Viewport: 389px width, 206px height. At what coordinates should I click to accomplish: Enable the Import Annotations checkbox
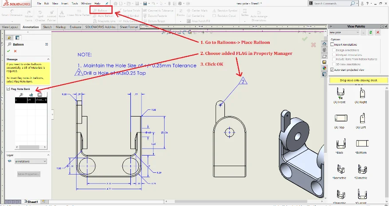tap(332, 44)
